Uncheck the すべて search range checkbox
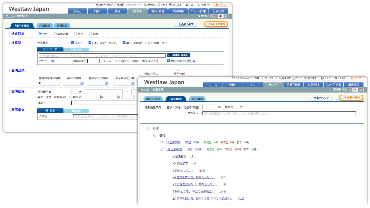Image resolution: width=370 pixels, height=208 pixels. click(73, 43)
